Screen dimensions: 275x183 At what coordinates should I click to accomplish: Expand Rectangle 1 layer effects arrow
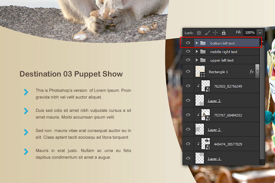pyautogui.click(x=257, y=71)
